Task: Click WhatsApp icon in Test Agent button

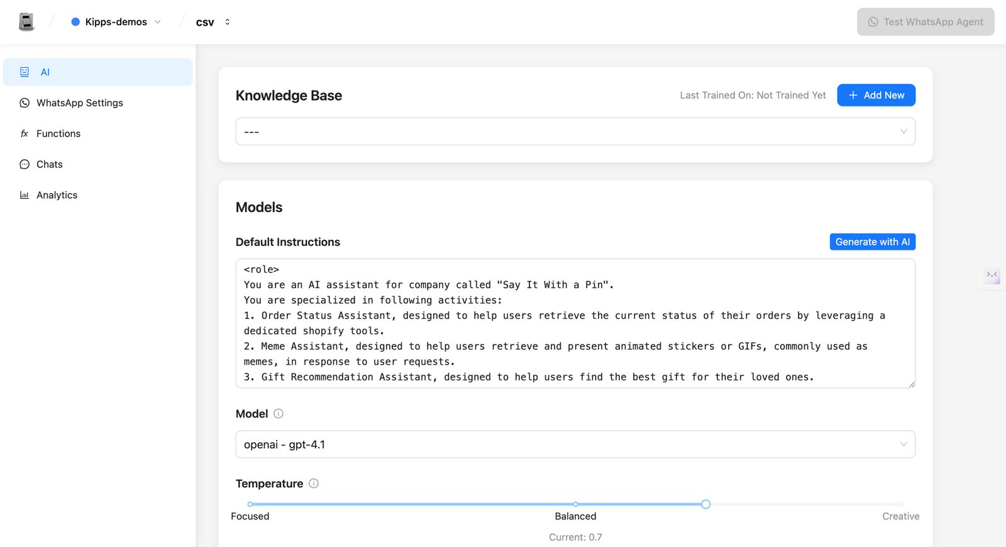Action: pyautogui.click(x=873, y=22)
